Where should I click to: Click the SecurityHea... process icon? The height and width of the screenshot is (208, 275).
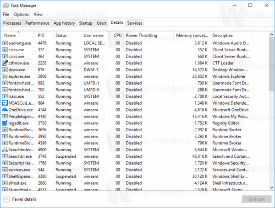coord(5,163)
